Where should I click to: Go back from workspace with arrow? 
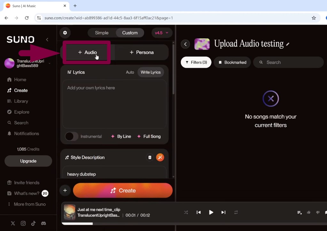point(185,44)
